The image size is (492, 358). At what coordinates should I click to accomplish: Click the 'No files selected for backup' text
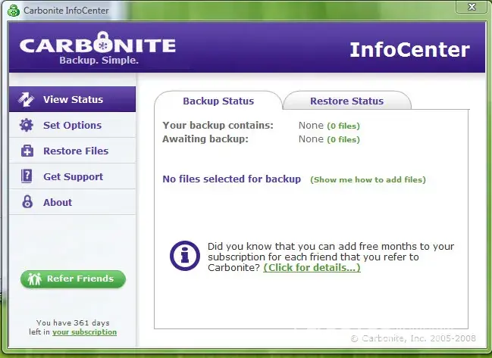tap(232, 179)
